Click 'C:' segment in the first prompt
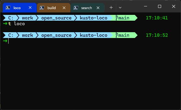The image size is (181, 110). [11, 18]
